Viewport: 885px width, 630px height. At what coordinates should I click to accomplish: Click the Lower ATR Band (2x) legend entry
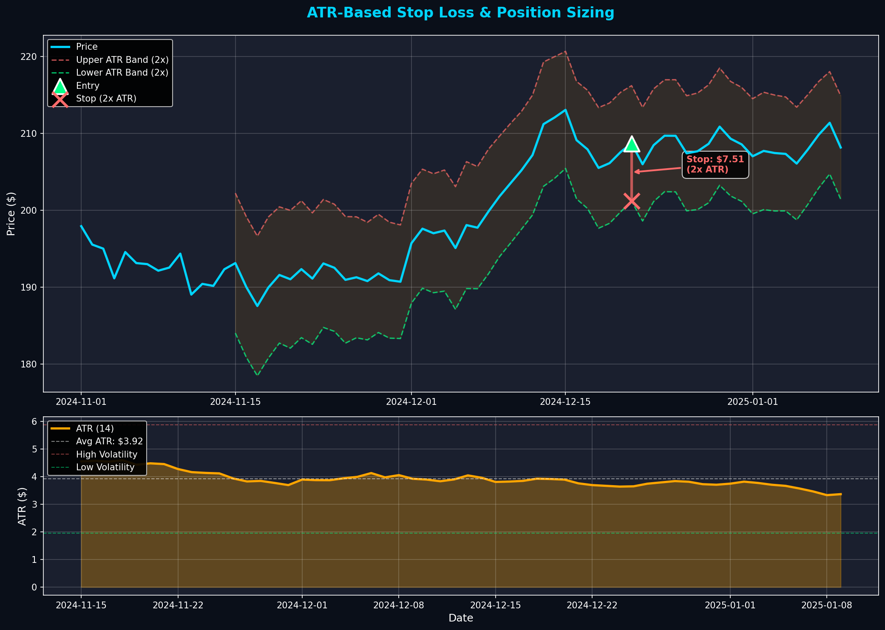tap(122, 73)
